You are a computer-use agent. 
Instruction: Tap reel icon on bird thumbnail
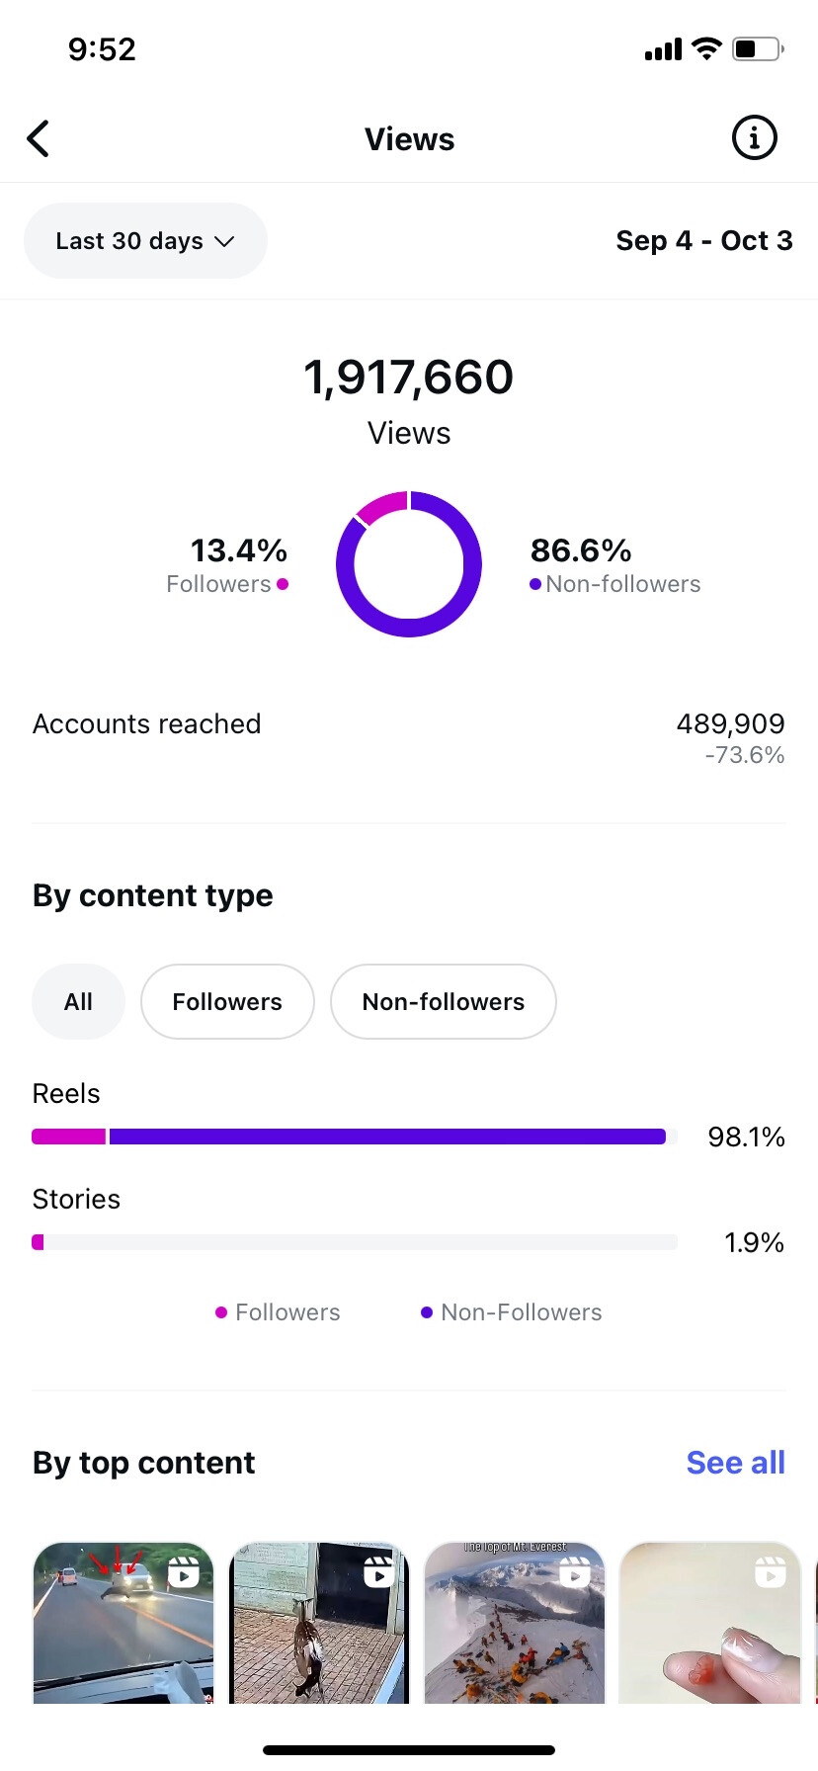tap(378, 1571)
